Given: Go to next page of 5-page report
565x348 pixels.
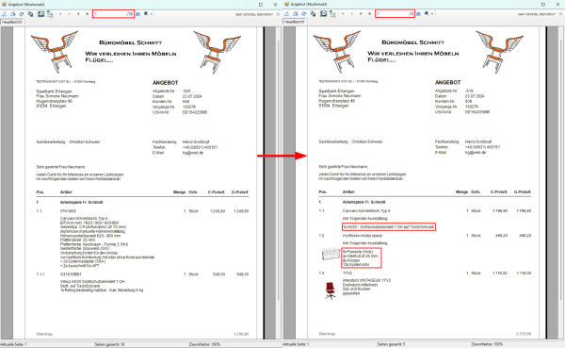Looking at the screenshot, I should click(x=361, y=14).
